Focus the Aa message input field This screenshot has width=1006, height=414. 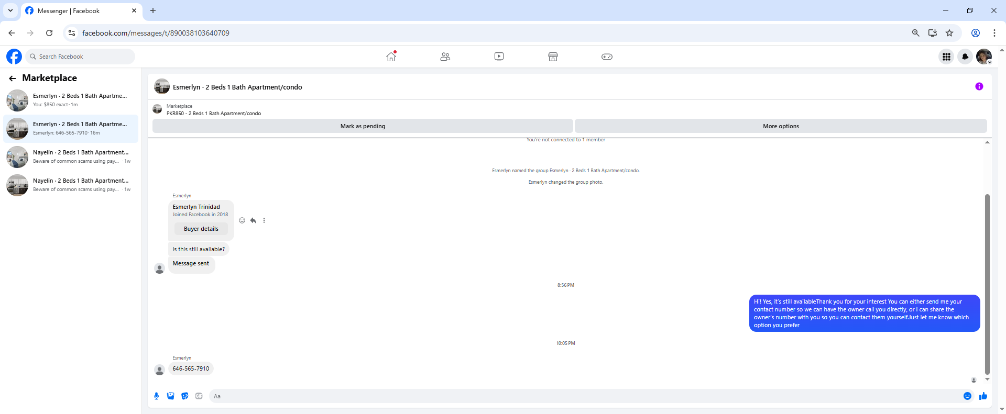pos(584,396)
